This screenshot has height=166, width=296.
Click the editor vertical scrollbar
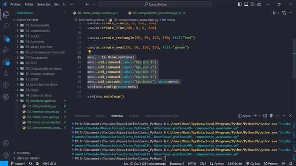295,59
